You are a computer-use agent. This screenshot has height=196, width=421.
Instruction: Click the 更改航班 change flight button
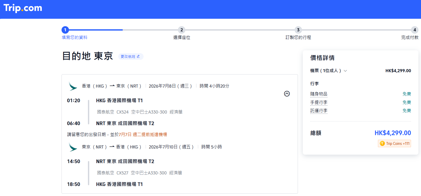point(131,57)
